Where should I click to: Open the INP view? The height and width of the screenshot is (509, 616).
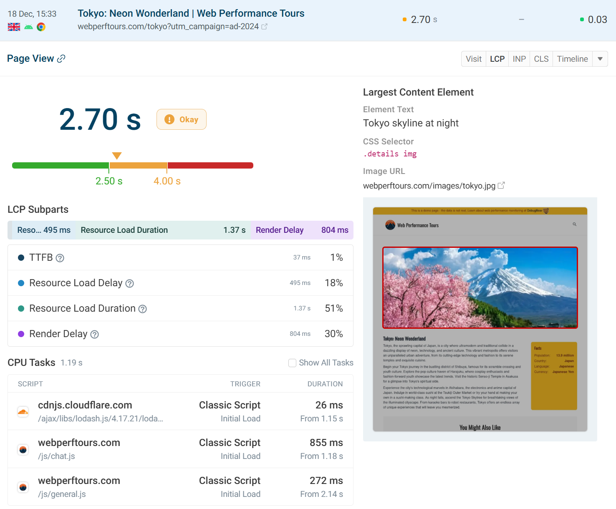519,59
